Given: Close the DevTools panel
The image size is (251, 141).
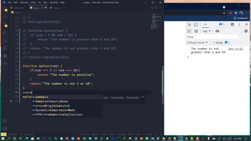Looking at the screenshot, I should point(246,24).
